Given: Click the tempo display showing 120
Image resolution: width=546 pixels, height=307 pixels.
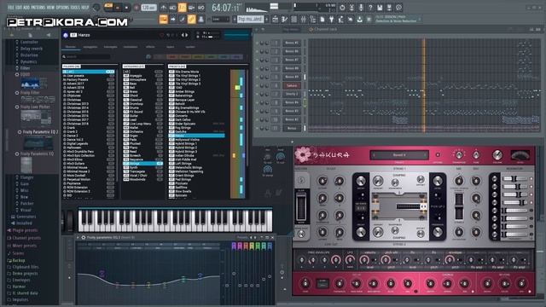Looking at the screenshot, I should pyautogui.click(x=148, y=8).
